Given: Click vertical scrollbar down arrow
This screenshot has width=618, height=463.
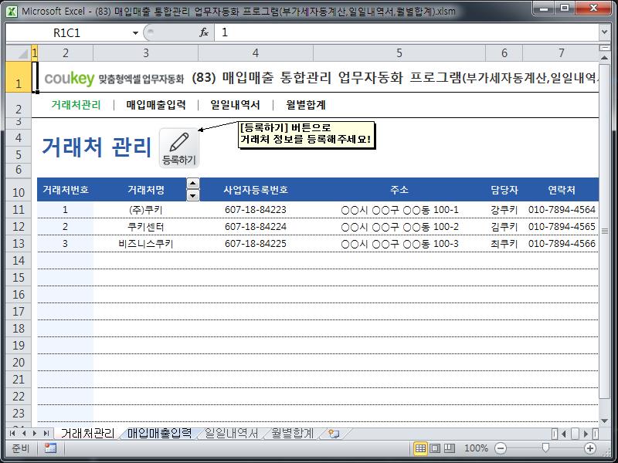Looking at the screenshot, I should 605,421.
